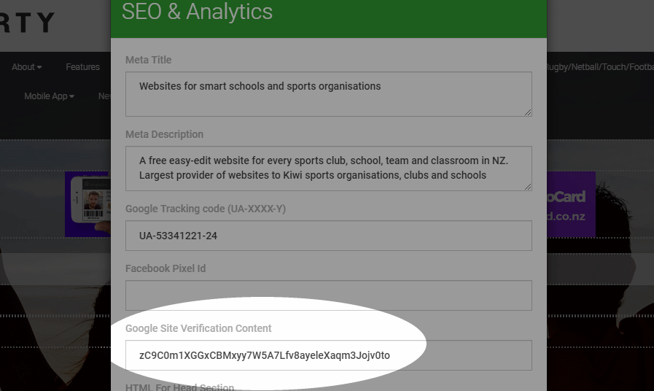
Task: Click the Google Tracking code (UA-XXXX-Y) label
Action: coord(206,209)
